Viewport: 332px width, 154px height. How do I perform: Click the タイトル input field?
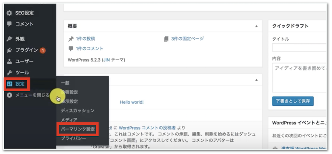pos(299,48)
